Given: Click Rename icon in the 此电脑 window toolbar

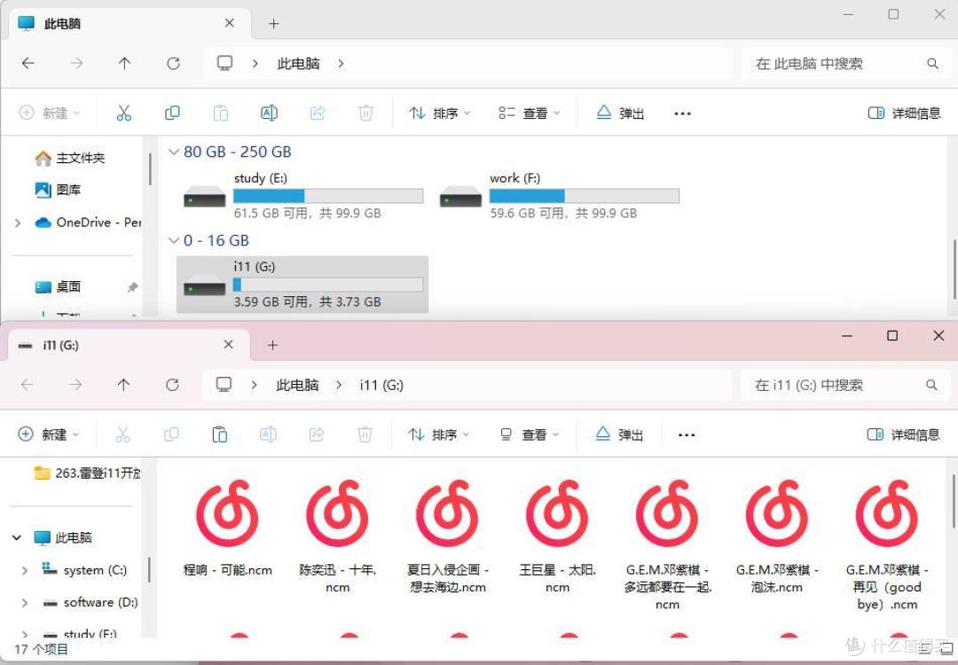Looking at the screenshot, I should pos(269,113).
